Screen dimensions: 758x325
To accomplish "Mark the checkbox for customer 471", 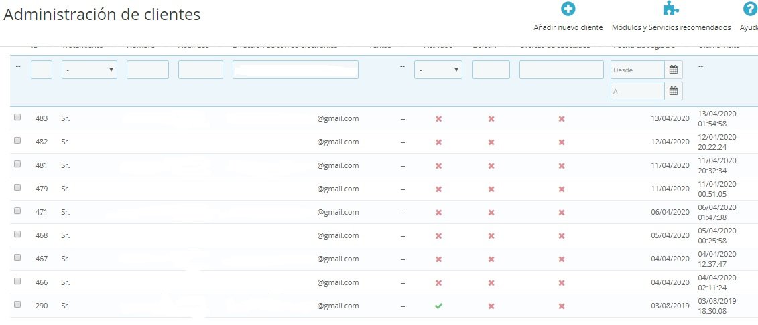I will pos(17,210).
